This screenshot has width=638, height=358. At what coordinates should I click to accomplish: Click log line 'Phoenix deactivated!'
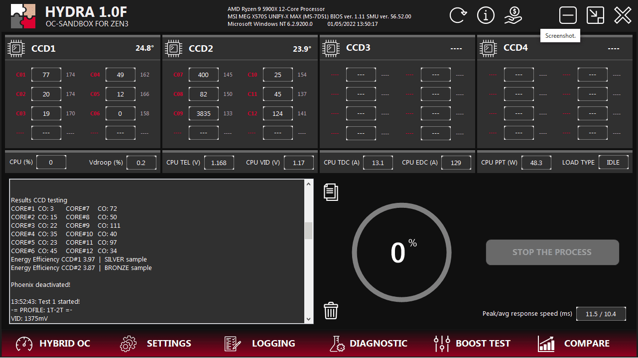[x=41, y=285]
